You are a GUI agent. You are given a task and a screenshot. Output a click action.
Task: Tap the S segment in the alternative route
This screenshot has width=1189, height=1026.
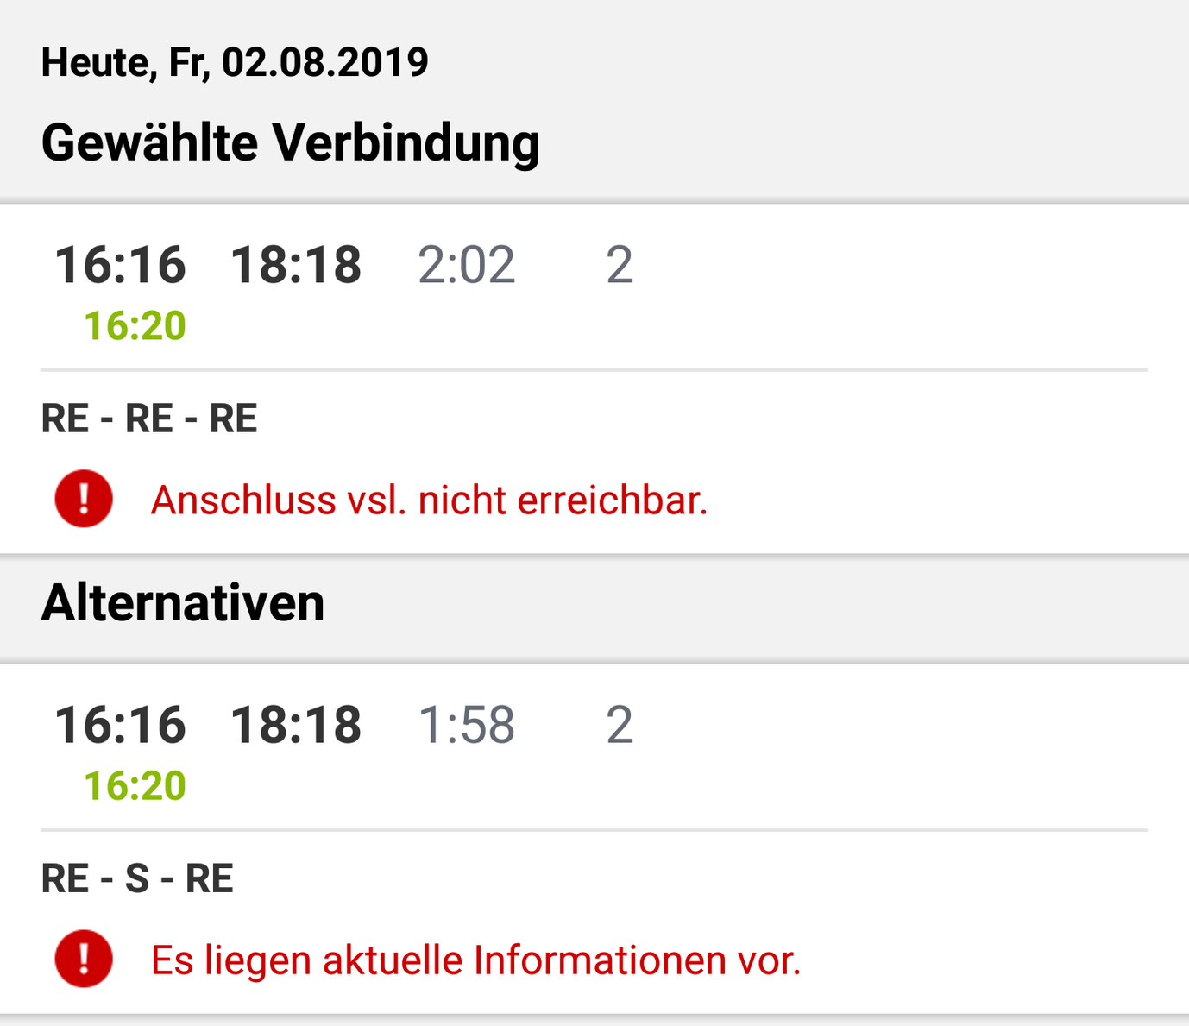pos(137,879)
